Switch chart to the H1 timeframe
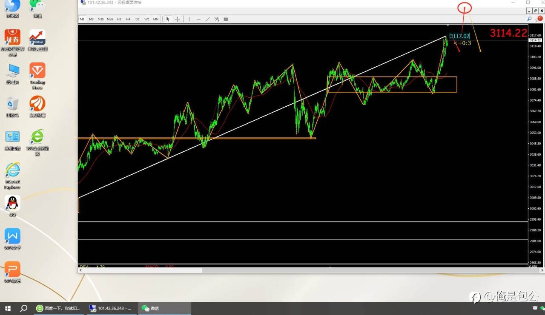Image resolution: width=545 pixels, height=315 pixels. [119, 19]
